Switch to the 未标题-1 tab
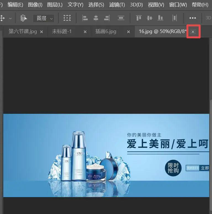This screenshot has height=214, width=212. click(x=62, y=32)
